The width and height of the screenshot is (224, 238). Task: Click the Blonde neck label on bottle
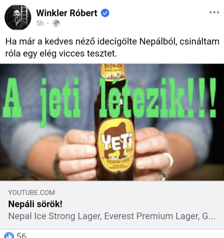point(113,71)
